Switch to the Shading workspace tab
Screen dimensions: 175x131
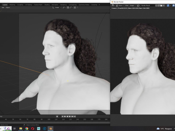(47, 5)
